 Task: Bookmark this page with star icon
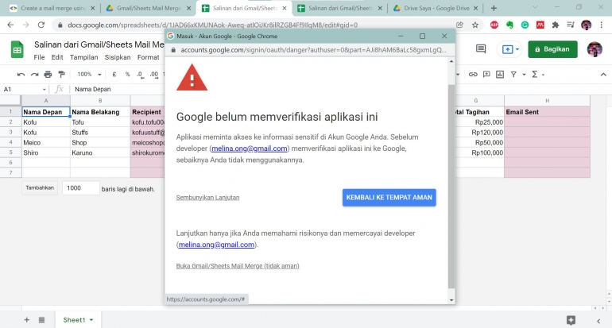tap(475, 25)
